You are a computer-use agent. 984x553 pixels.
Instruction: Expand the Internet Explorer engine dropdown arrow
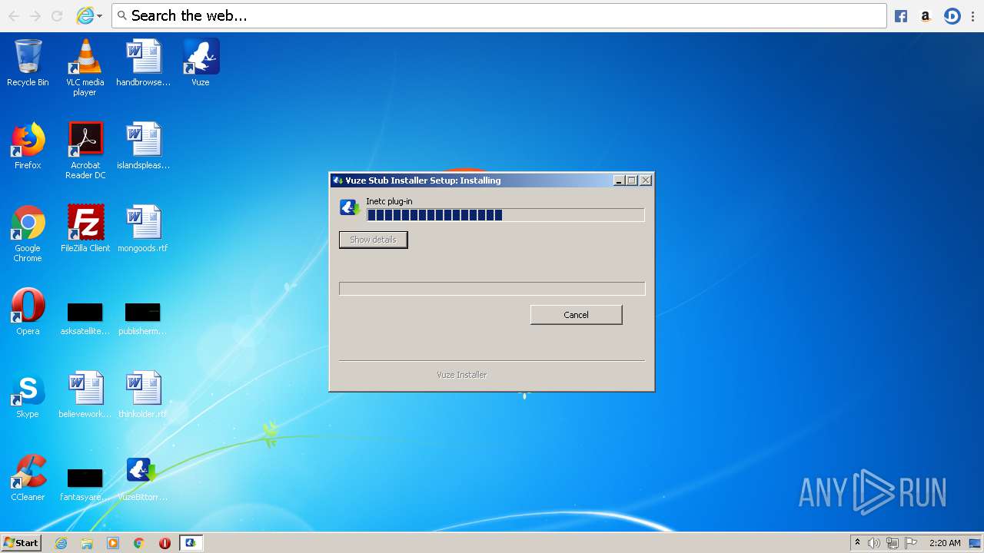(x=99, y=16)
